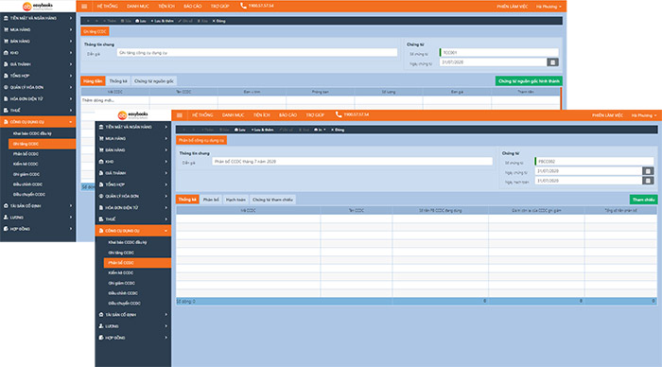Switch to Chứng từ tham chiếu tab

(x=272, y=200)
